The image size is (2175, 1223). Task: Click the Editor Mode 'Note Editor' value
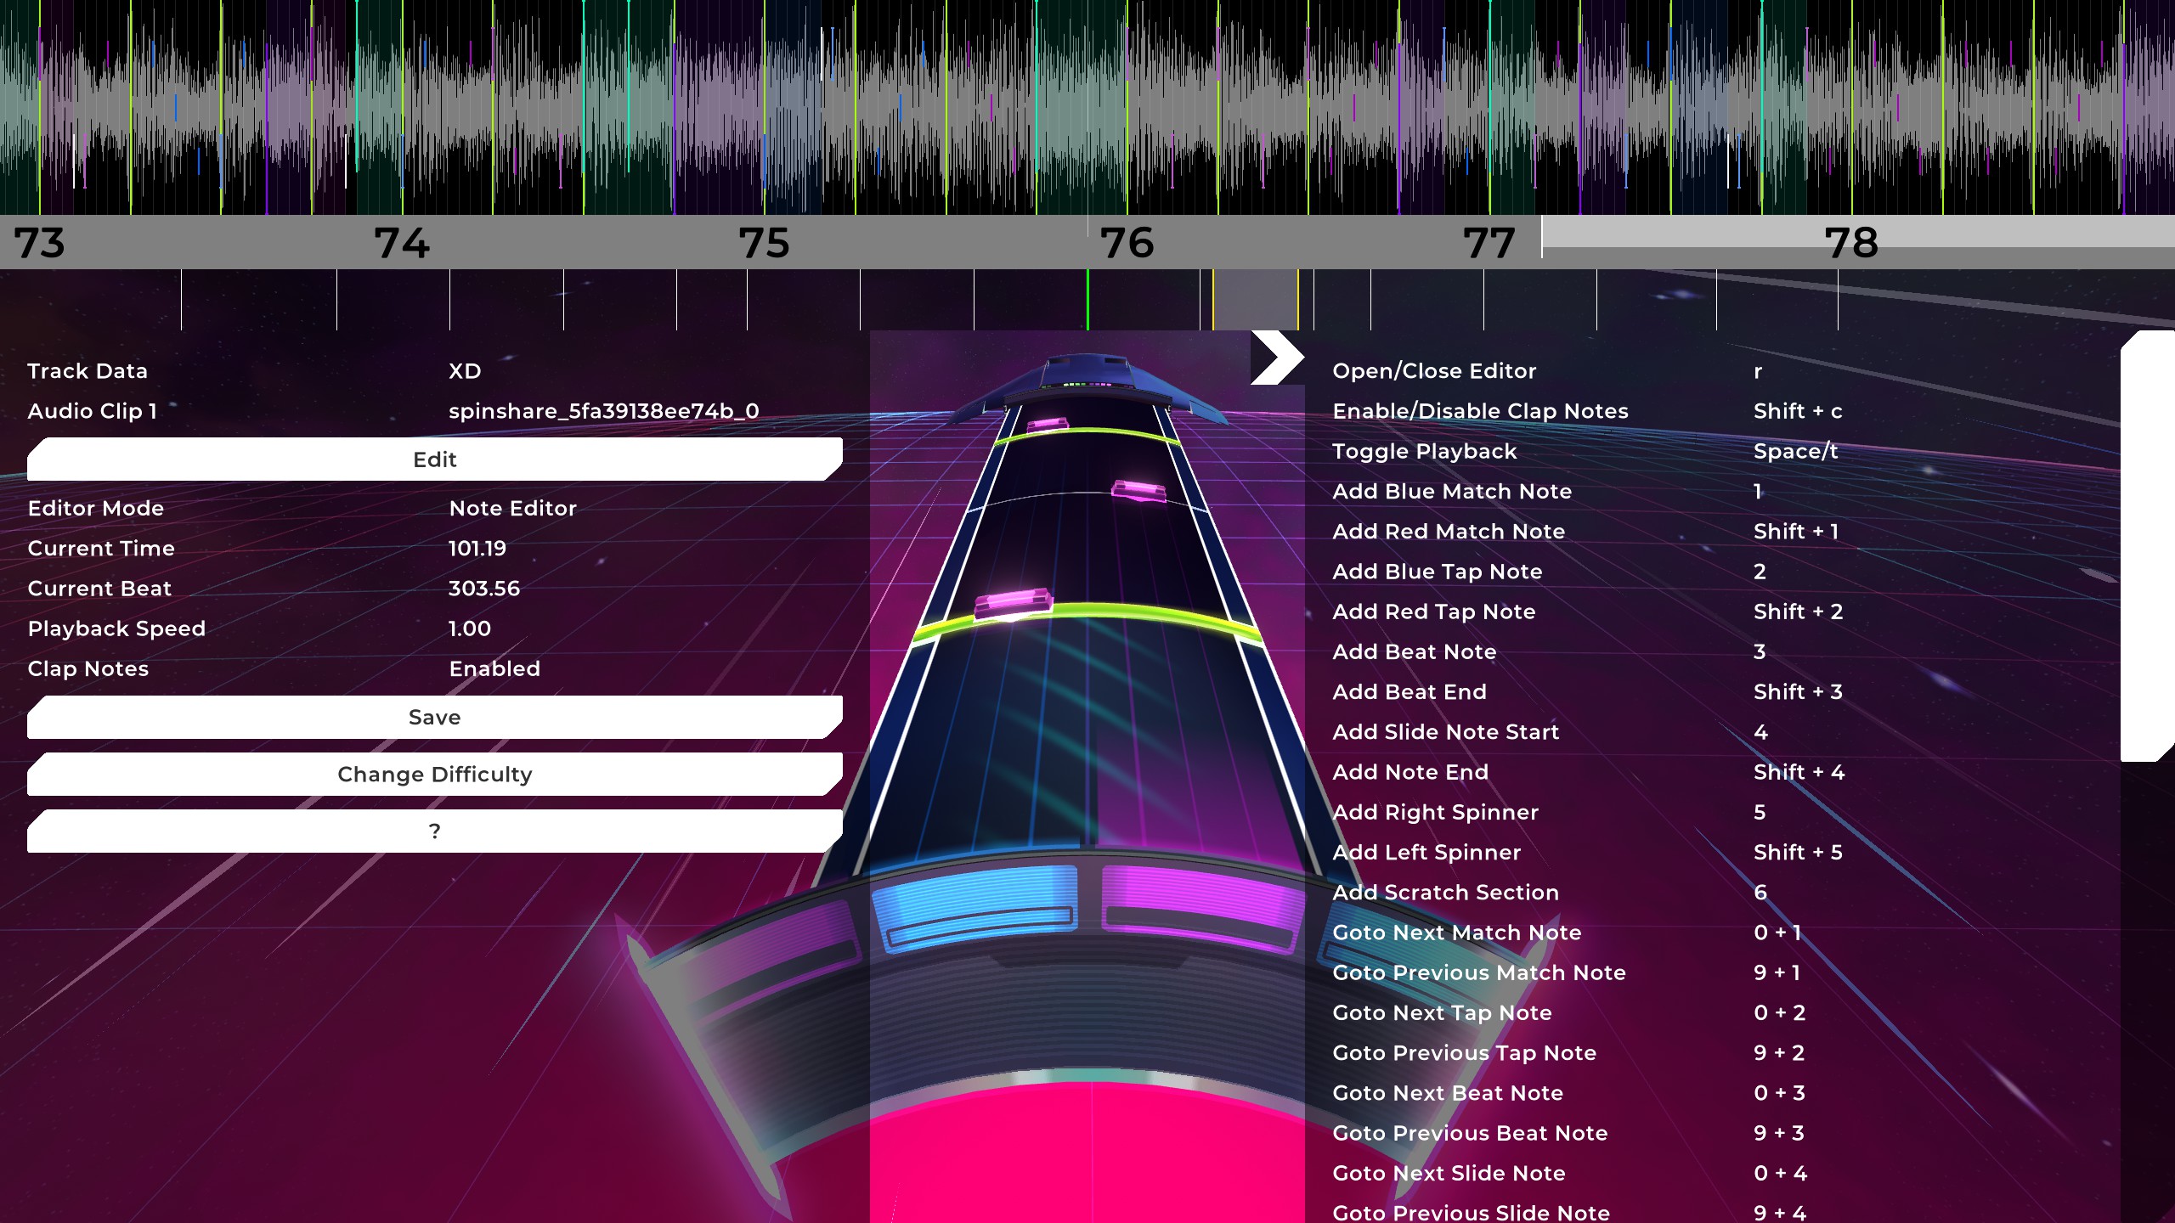point(512,509)
